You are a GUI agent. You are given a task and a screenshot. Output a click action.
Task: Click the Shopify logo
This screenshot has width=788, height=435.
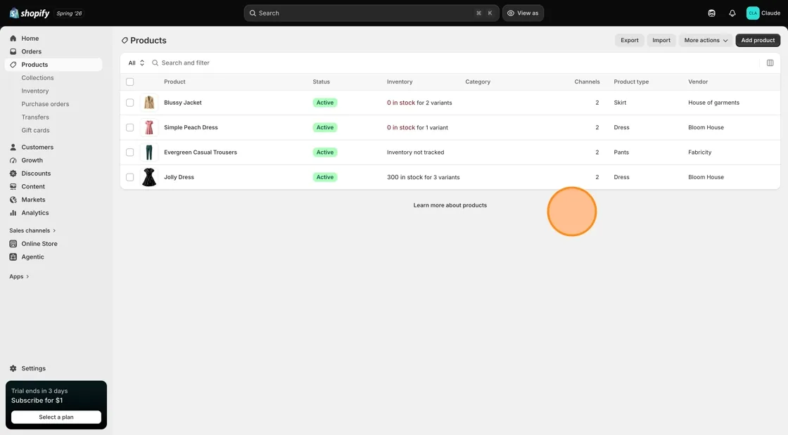(x=29, y=13)
